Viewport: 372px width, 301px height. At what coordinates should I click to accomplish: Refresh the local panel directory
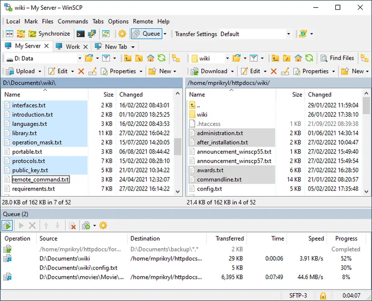point(162,58)
